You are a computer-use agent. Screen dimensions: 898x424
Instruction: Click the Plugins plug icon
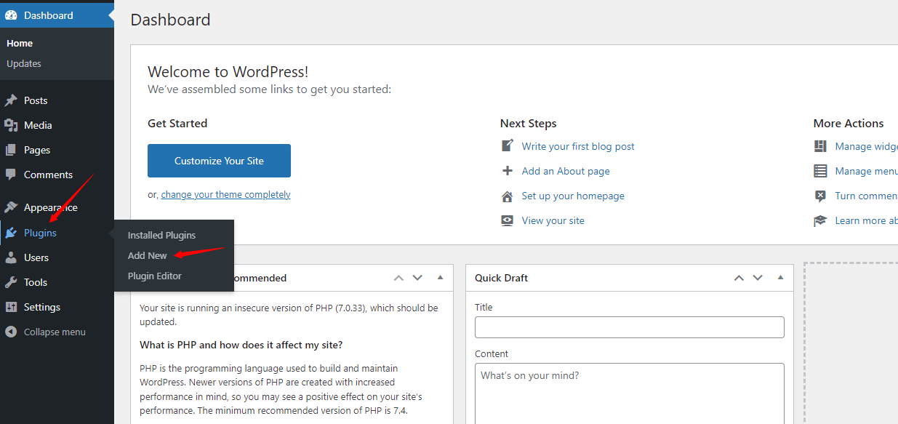click(11, 233)
